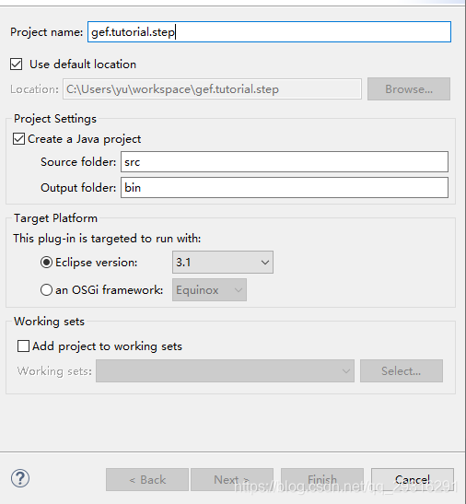Screen dimensions: 466x504
Task: Open the help question mark icon
Action: tap(20, 478)
